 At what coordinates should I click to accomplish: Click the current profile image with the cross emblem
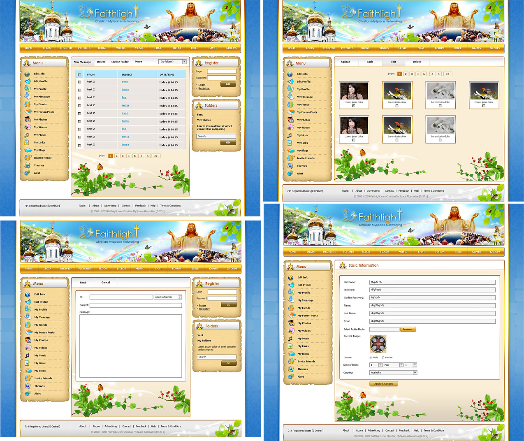point(378,344)
